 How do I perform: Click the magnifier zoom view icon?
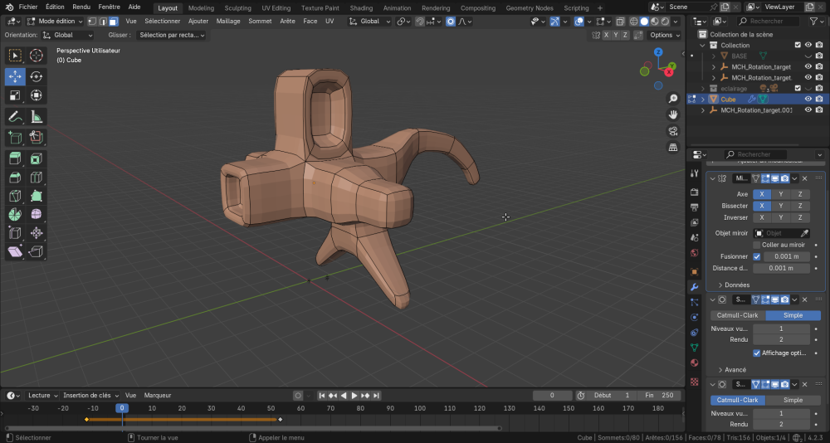coord(673,98)
